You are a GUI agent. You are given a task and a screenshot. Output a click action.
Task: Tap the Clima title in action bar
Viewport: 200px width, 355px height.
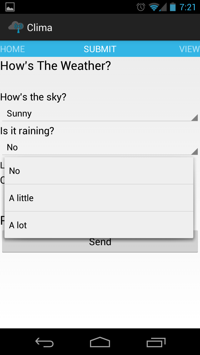(39, 27)
